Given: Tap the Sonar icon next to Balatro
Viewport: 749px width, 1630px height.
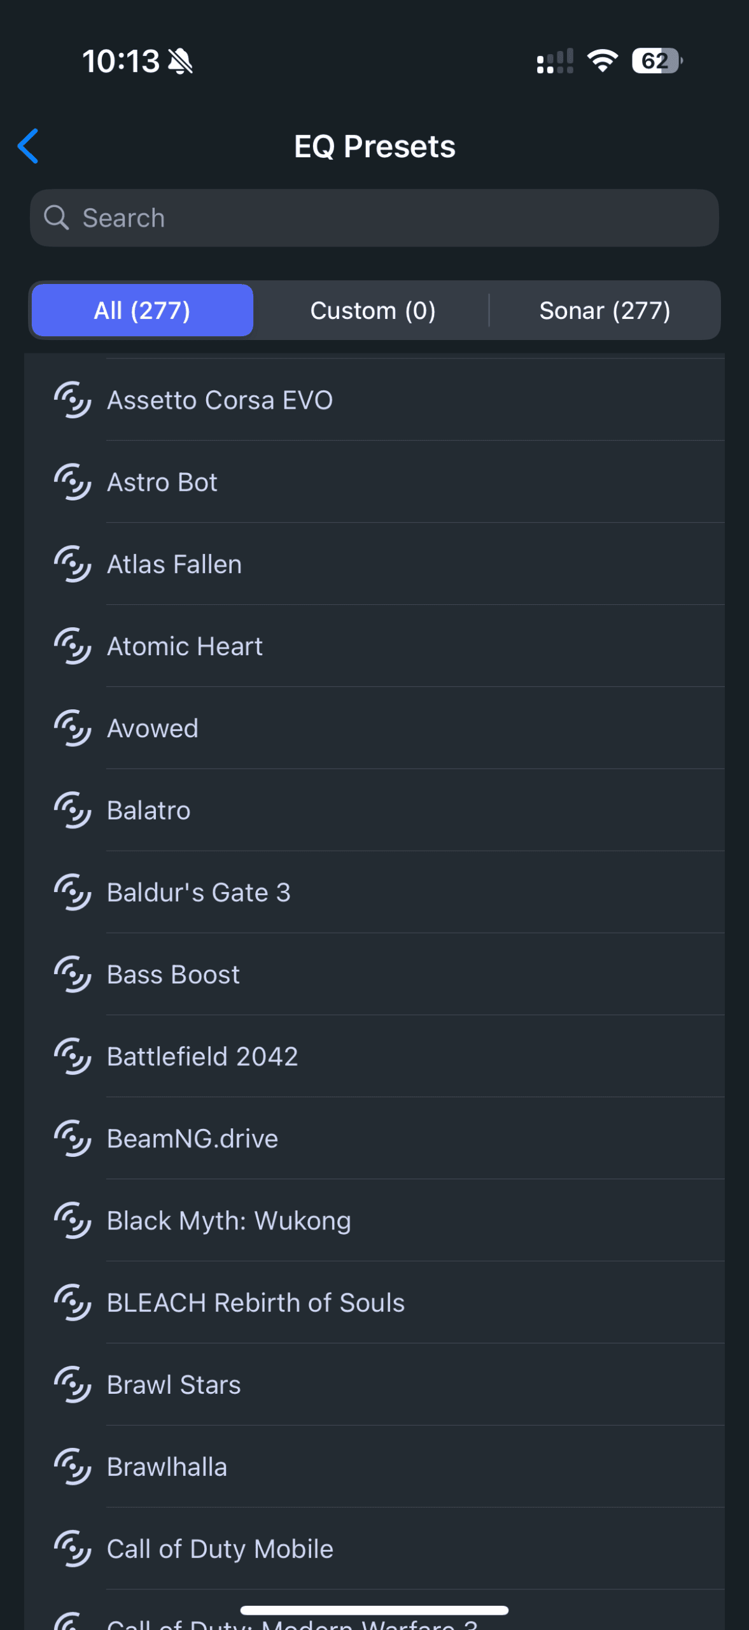Looking at the screenshot, I should [x=73, y=811].
